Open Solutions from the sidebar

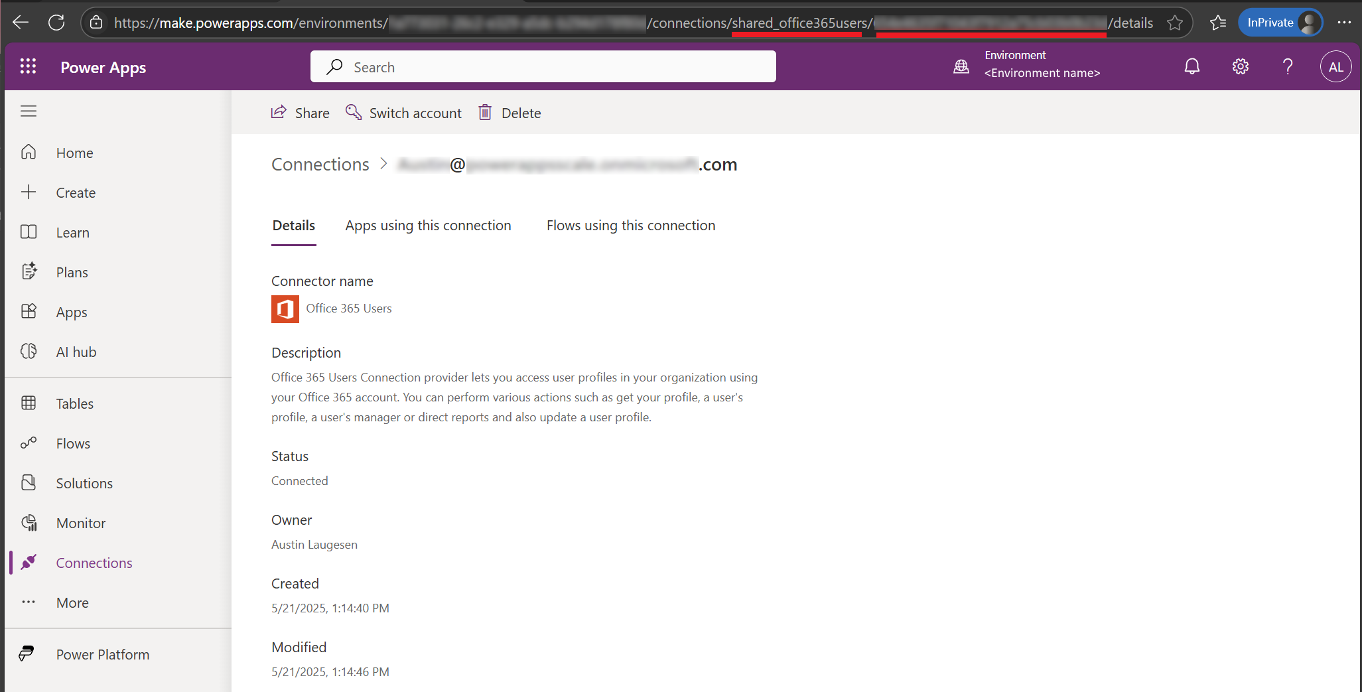[x=83, y=483]
